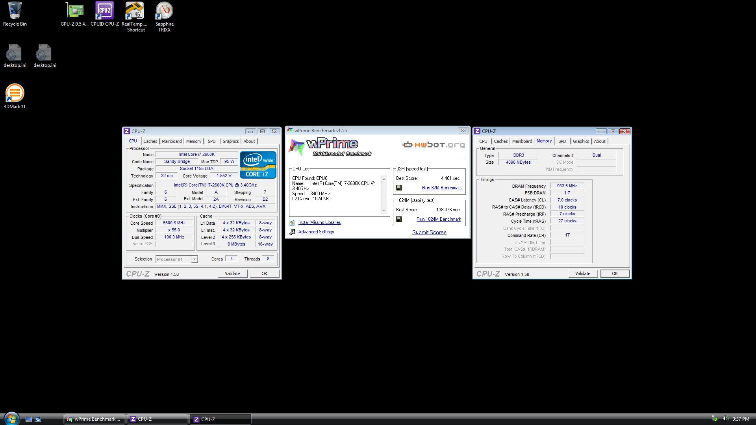Switch to SPD tab in left CPU-Z window

tap(212, 141)
